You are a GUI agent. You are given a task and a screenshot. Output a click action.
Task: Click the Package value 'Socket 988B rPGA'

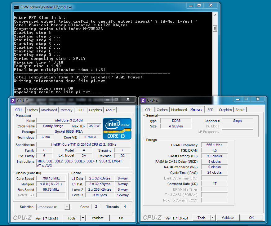69,131
